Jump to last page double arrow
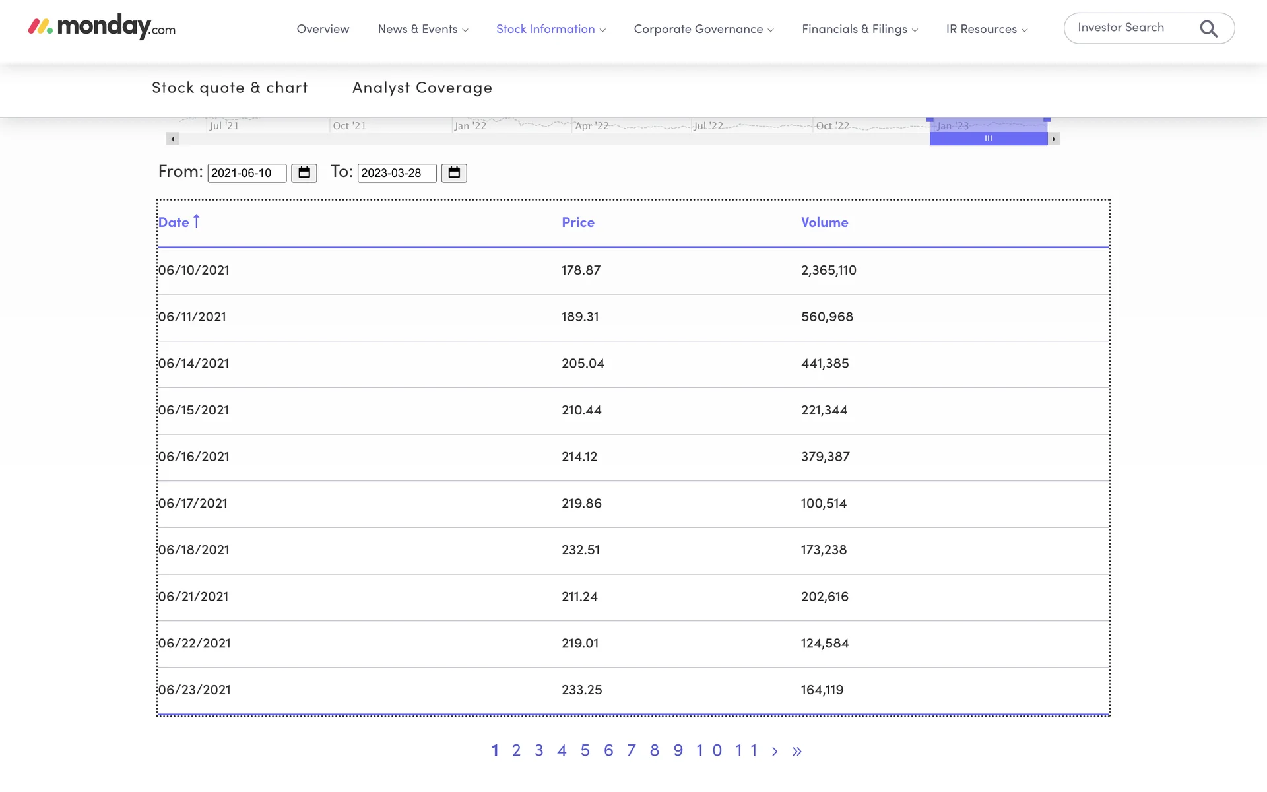 click(797, 751)
